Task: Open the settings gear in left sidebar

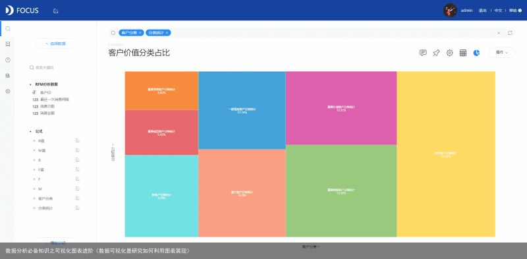Action: pos(8,91)
